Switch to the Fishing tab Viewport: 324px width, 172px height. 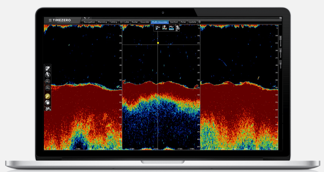click(x=113, y=22)
